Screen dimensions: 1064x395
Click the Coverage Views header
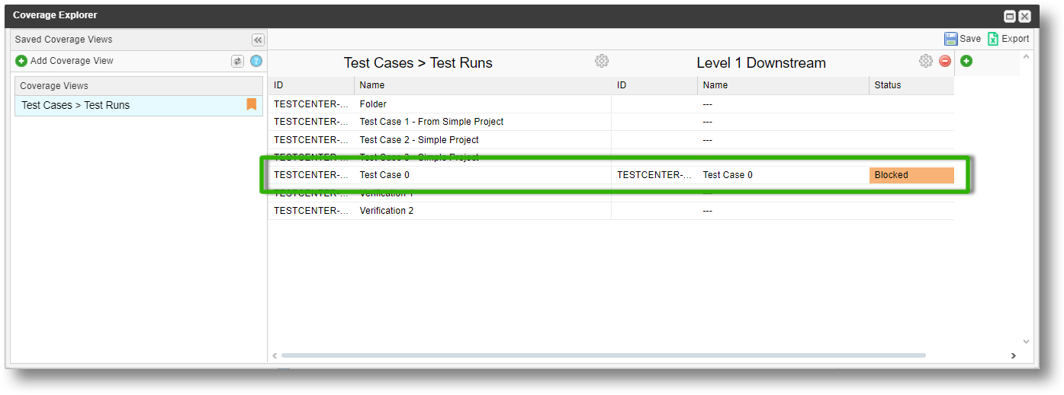[x=139, y=86]
